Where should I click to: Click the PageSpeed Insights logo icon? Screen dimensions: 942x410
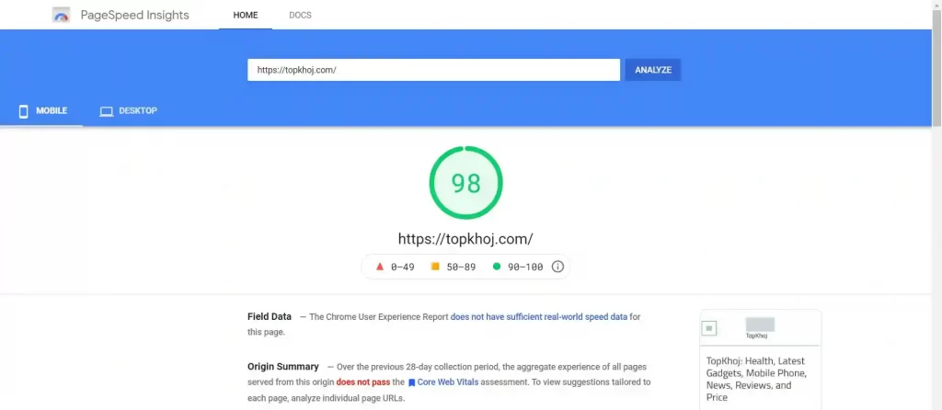pyautogui.click(x=62, y=15)
